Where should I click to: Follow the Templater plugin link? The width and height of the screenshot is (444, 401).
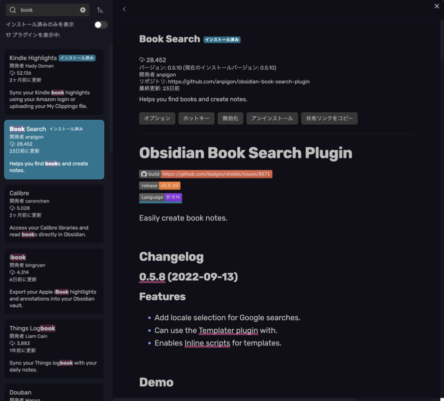[x=228, y=330]
